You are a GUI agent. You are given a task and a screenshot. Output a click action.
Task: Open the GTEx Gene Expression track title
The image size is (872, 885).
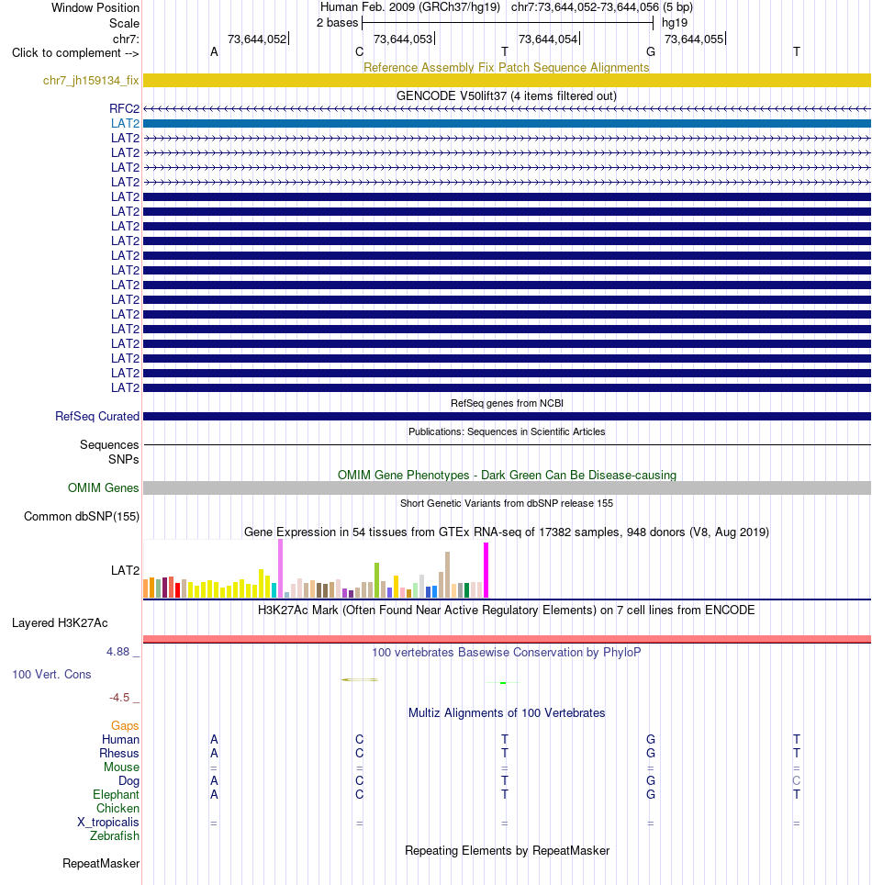pos(507,532)
